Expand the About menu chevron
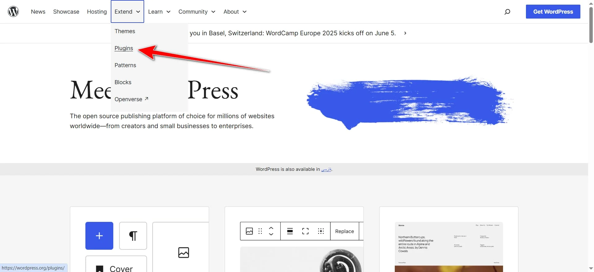The image size is (594, 272). tap(245, 12)
